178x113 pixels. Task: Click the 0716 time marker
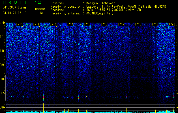click(104, 24)
